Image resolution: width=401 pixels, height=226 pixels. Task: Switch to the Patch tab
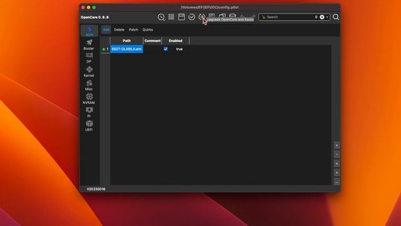point(133,30)
